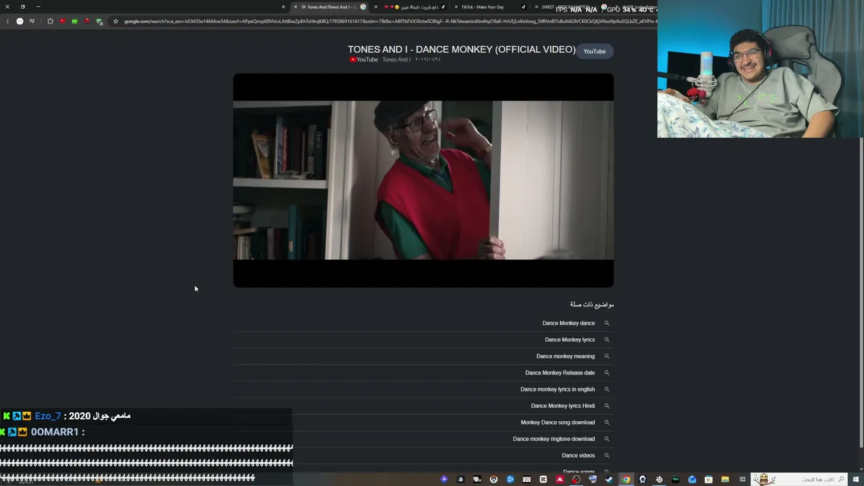864x486 pixels.
Task: Bookmark this page with the star icon
Action: (115, 22)
